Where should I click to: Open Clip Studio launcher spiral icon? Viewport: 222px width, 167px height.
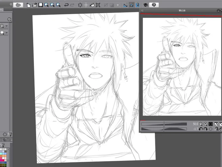(x=18, y=5)
